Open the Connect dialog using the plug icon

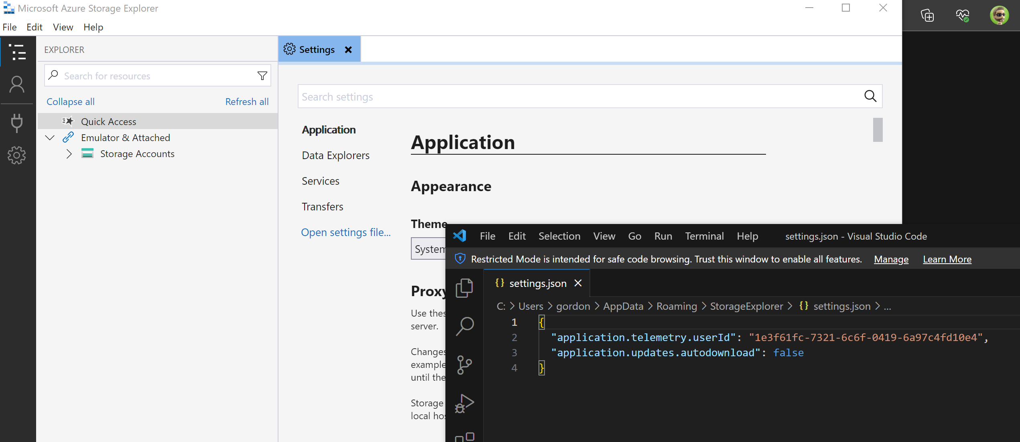17,123
